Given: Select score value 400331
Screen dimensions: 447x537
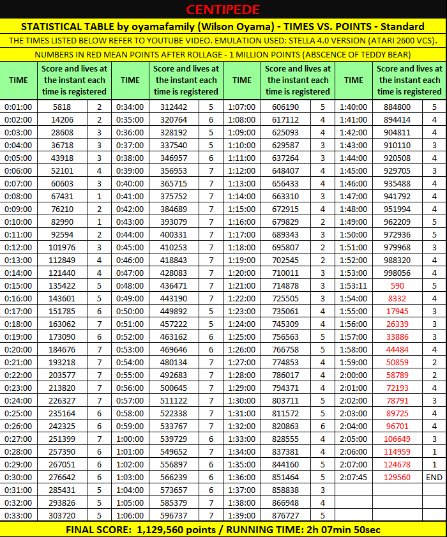Looking at the screenshot, I should click(174, 234).
